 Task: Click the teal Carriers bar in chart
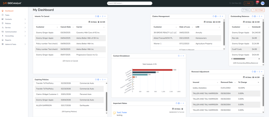click(140, 75)
